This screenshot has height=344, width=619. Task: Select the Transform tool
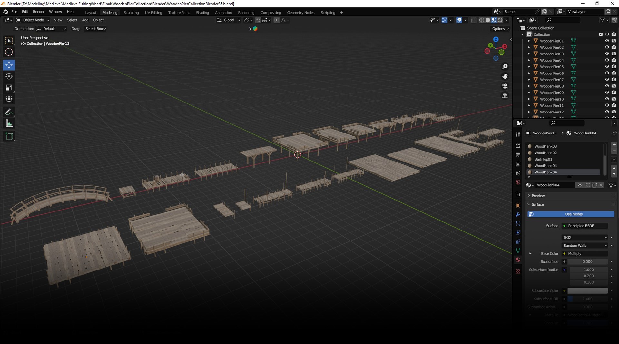tap(9, 99)
